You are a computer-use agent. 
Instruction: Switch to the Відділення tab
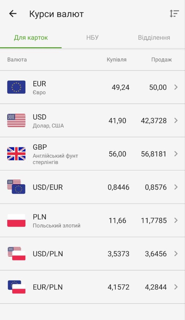(x=154, y=38)
